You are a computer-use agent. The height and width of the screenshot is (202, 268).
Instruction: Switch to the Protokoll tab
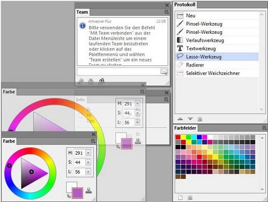pos(185,4)
